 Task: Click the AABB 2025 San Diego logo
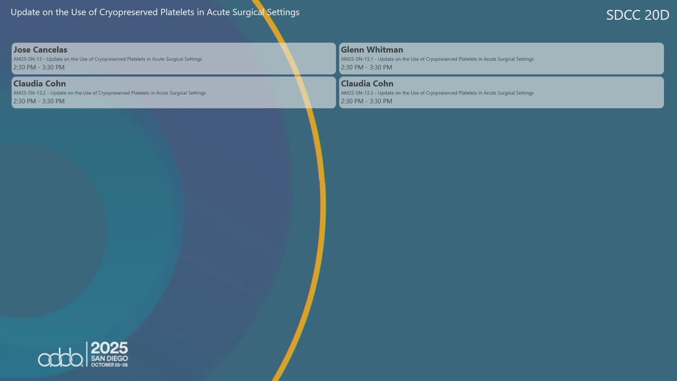pos(83,354)
